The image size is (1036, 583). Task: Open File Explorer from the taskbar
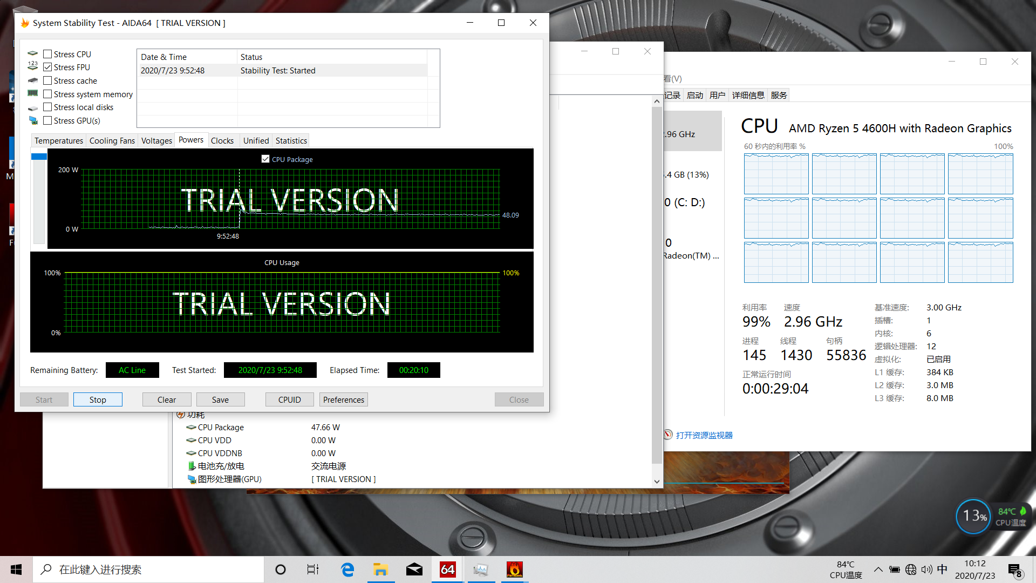(x=380, y=570)
